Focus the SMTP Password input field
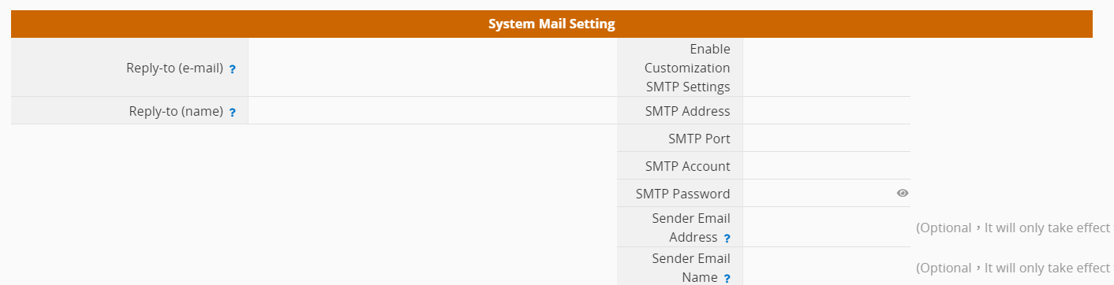This screenshot has width=1114, height=285. [819, 194]
